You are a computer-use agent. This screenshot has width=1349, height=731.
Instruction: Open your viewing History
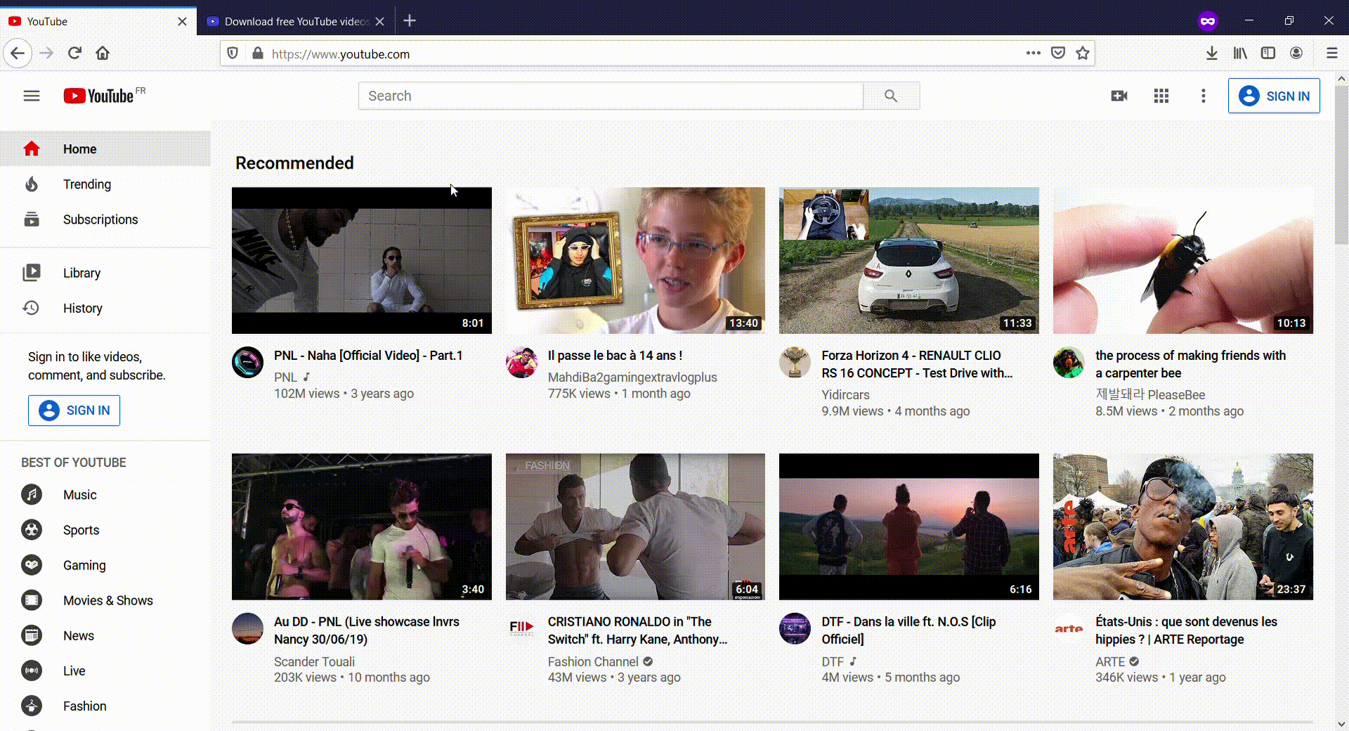83,308
